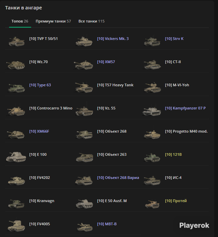Select the '[10] Controcarro 3 Mino' label
Image resolution: width=218 pixels, height=237 pixels.
click(x=51, y=108)
